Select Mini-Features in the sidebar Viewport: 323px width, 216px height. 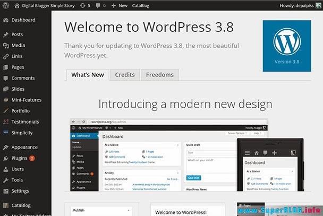pos(25,100)
